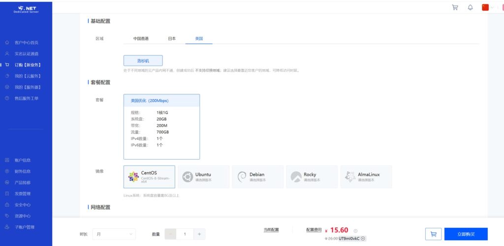Image resolution: width=504 pixels, height=246 pixels.
Task: Click the quantity input field showing 1
Action: pos(185,234)
